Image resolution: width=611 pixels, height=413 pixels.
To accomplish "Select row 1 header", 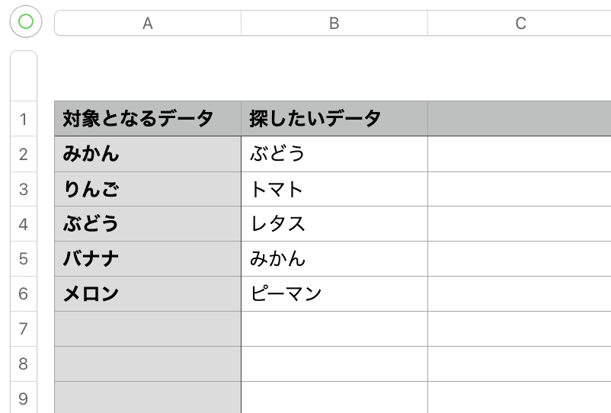I will pos(24,119).
